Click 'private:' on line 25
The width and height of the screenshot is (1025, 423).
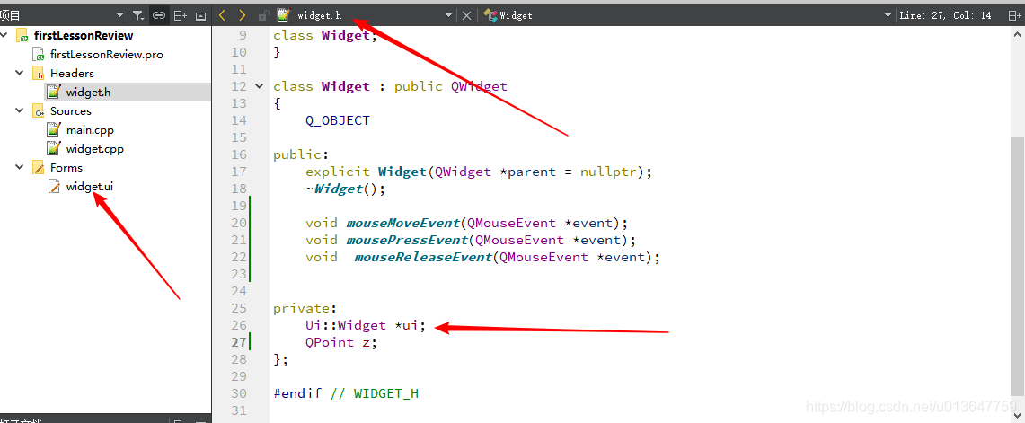point(305,308)
